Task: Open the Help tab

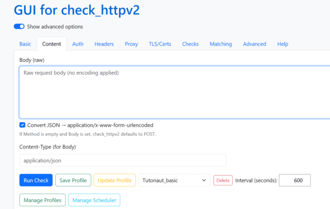Action: pos(283,44)
